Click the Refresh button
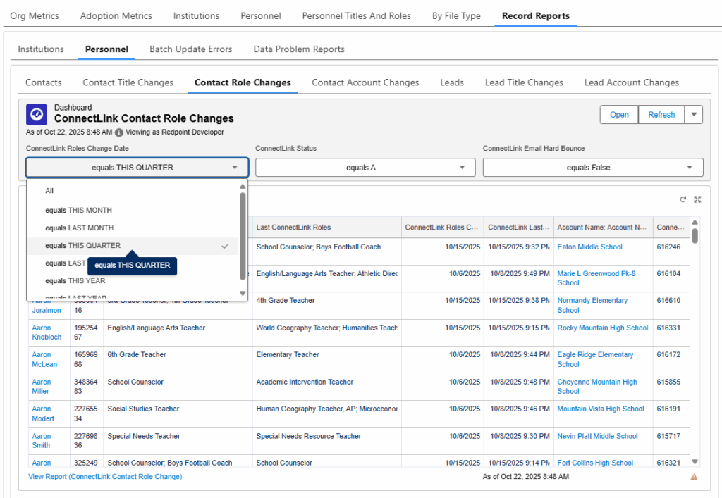Viewport: 722px width, 498px height. pyautogui.click(x=661, y=114)
